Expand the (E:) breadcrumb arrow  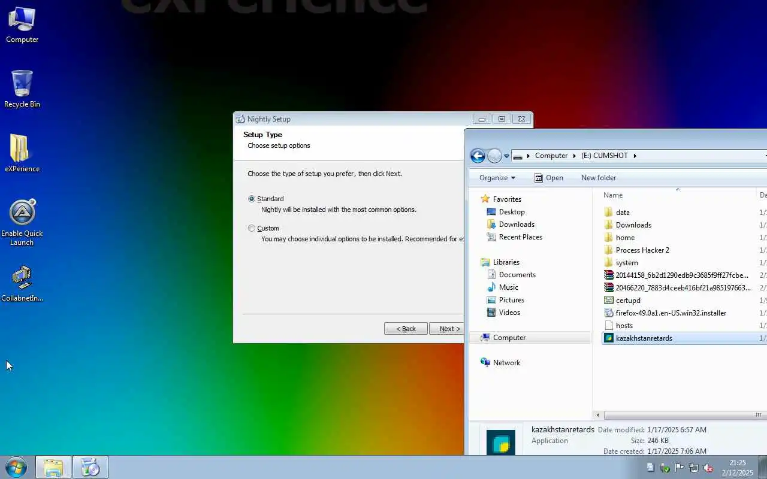(635, 156)
